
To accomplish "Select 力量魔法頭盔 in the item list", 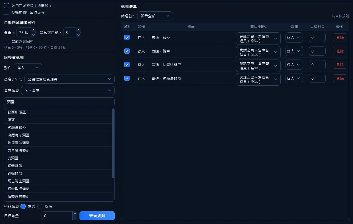I will click(58, 151).
